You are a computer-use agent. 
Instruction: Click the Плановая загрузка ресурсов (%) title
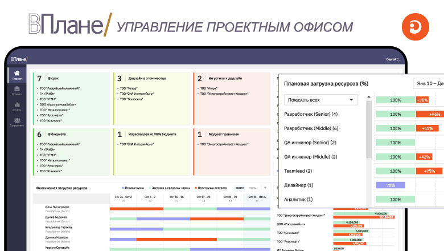click(326, 83)
